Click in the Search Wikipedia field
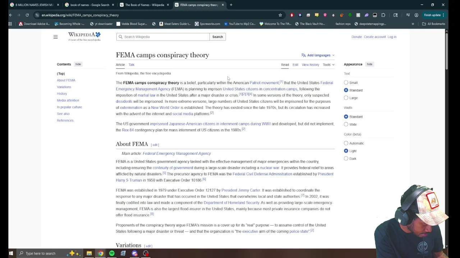460x258 pixels. (163, 37)
